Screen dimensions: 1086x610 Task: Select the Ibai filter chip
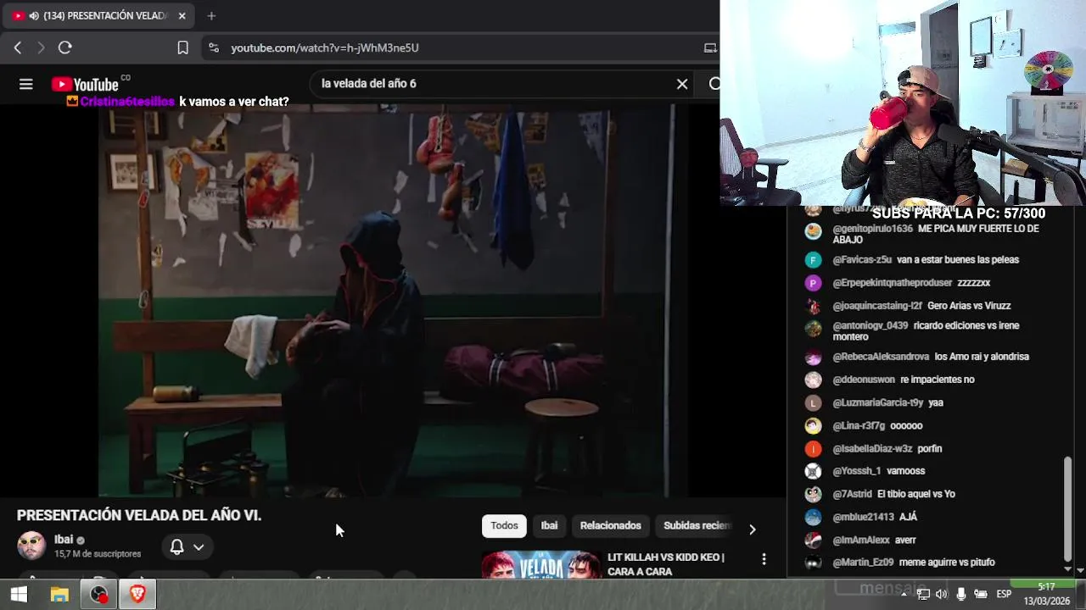coord(549,525)
